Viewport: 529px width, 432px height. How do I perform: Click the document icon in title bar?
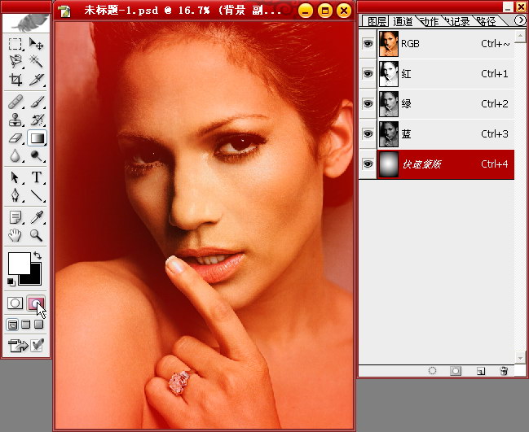[64, 11]
